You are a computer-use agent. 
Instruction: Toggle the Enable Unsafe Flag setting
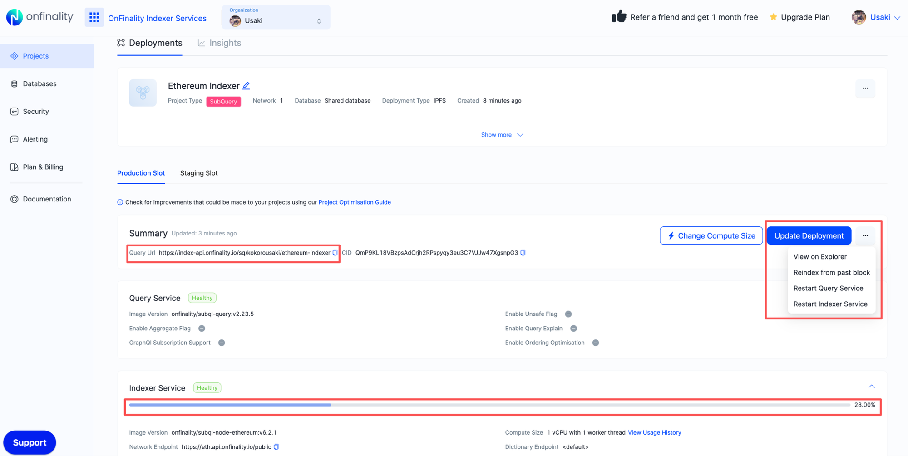tap(568, 314)
